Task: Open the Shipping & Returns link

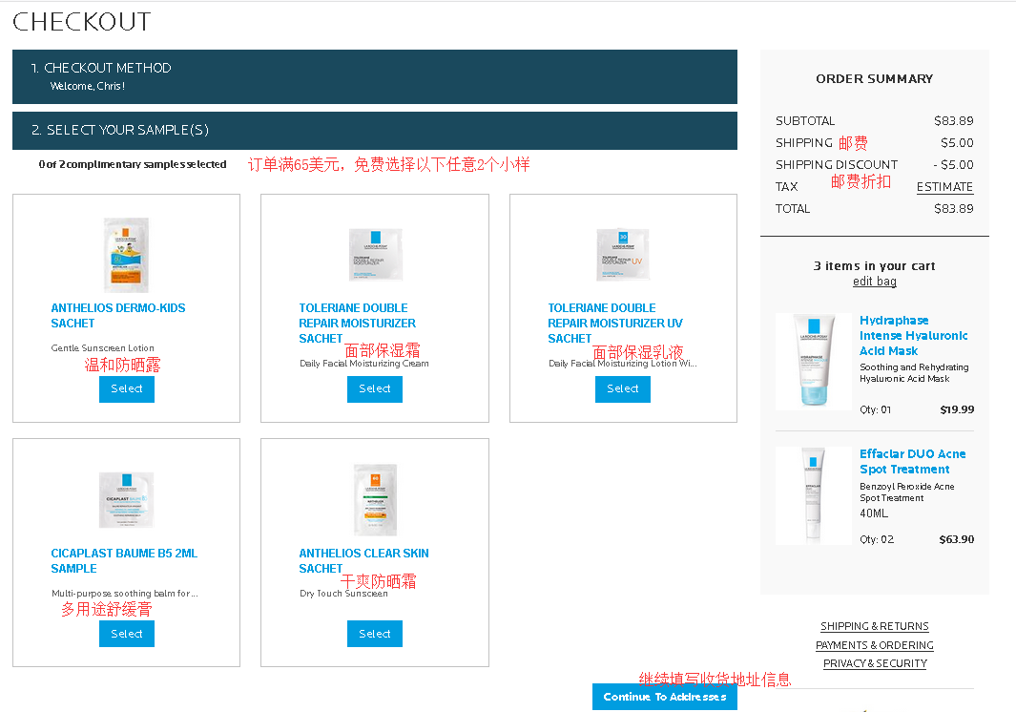Action: pos(874,627)
